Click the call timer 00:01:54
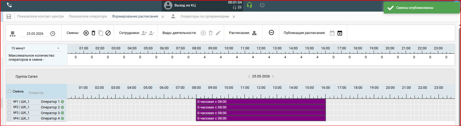461x126 pixels. pyautogui.click(x=235, y=2)
